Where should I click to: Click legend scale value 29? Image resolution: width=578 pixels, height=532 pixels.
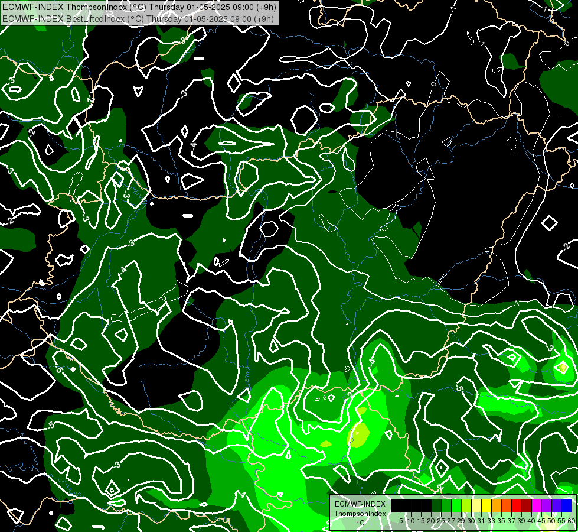(x=461, y=521)
